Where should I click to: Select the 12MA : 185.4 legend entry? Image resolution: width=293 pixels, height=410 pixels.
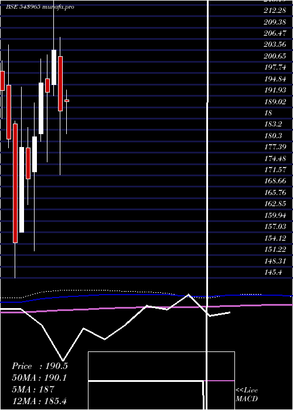tap(40, 401)
